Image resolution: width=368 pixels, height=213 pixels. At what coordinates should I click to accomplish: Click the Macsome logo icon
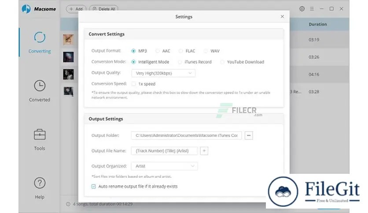pyautogui.click(x=26, y=9)
